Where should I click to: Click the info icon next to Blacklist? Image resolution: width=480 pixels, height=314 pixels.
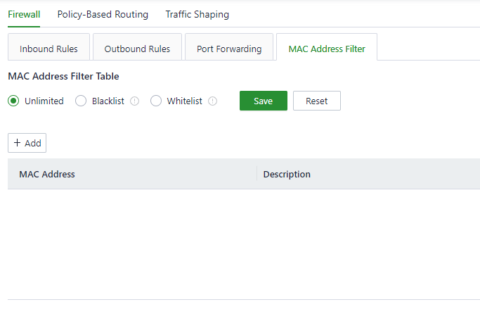[135, 101]
